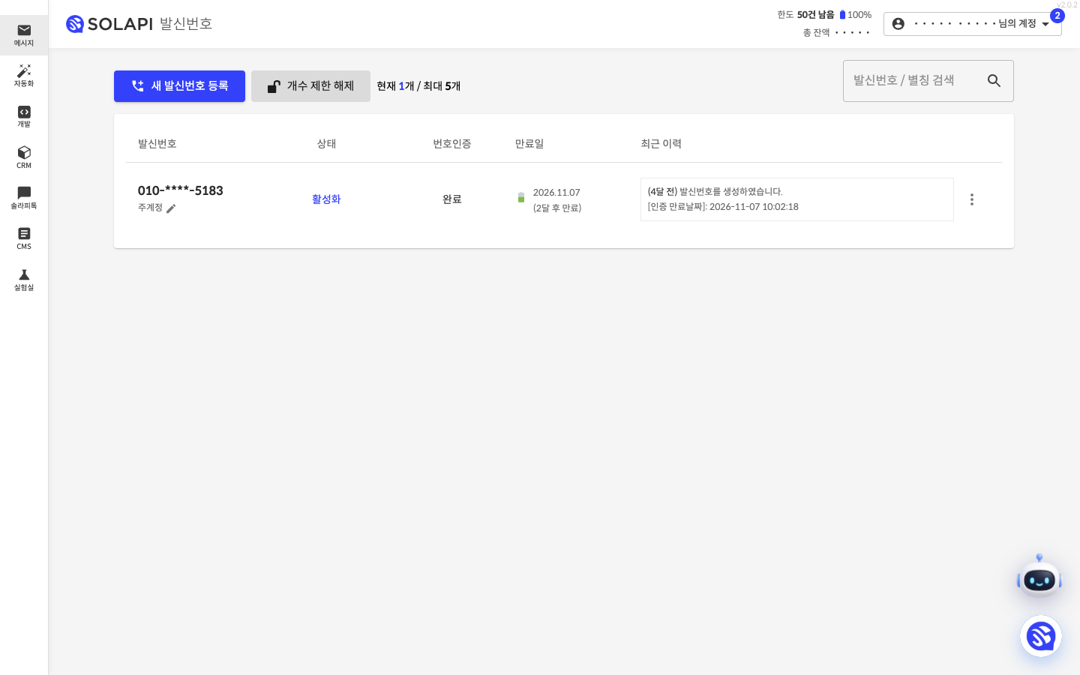The width and height of the screenshot is (1080, 675).
Task: Click the 최근 이력 column header
Action: coord(661,143)
